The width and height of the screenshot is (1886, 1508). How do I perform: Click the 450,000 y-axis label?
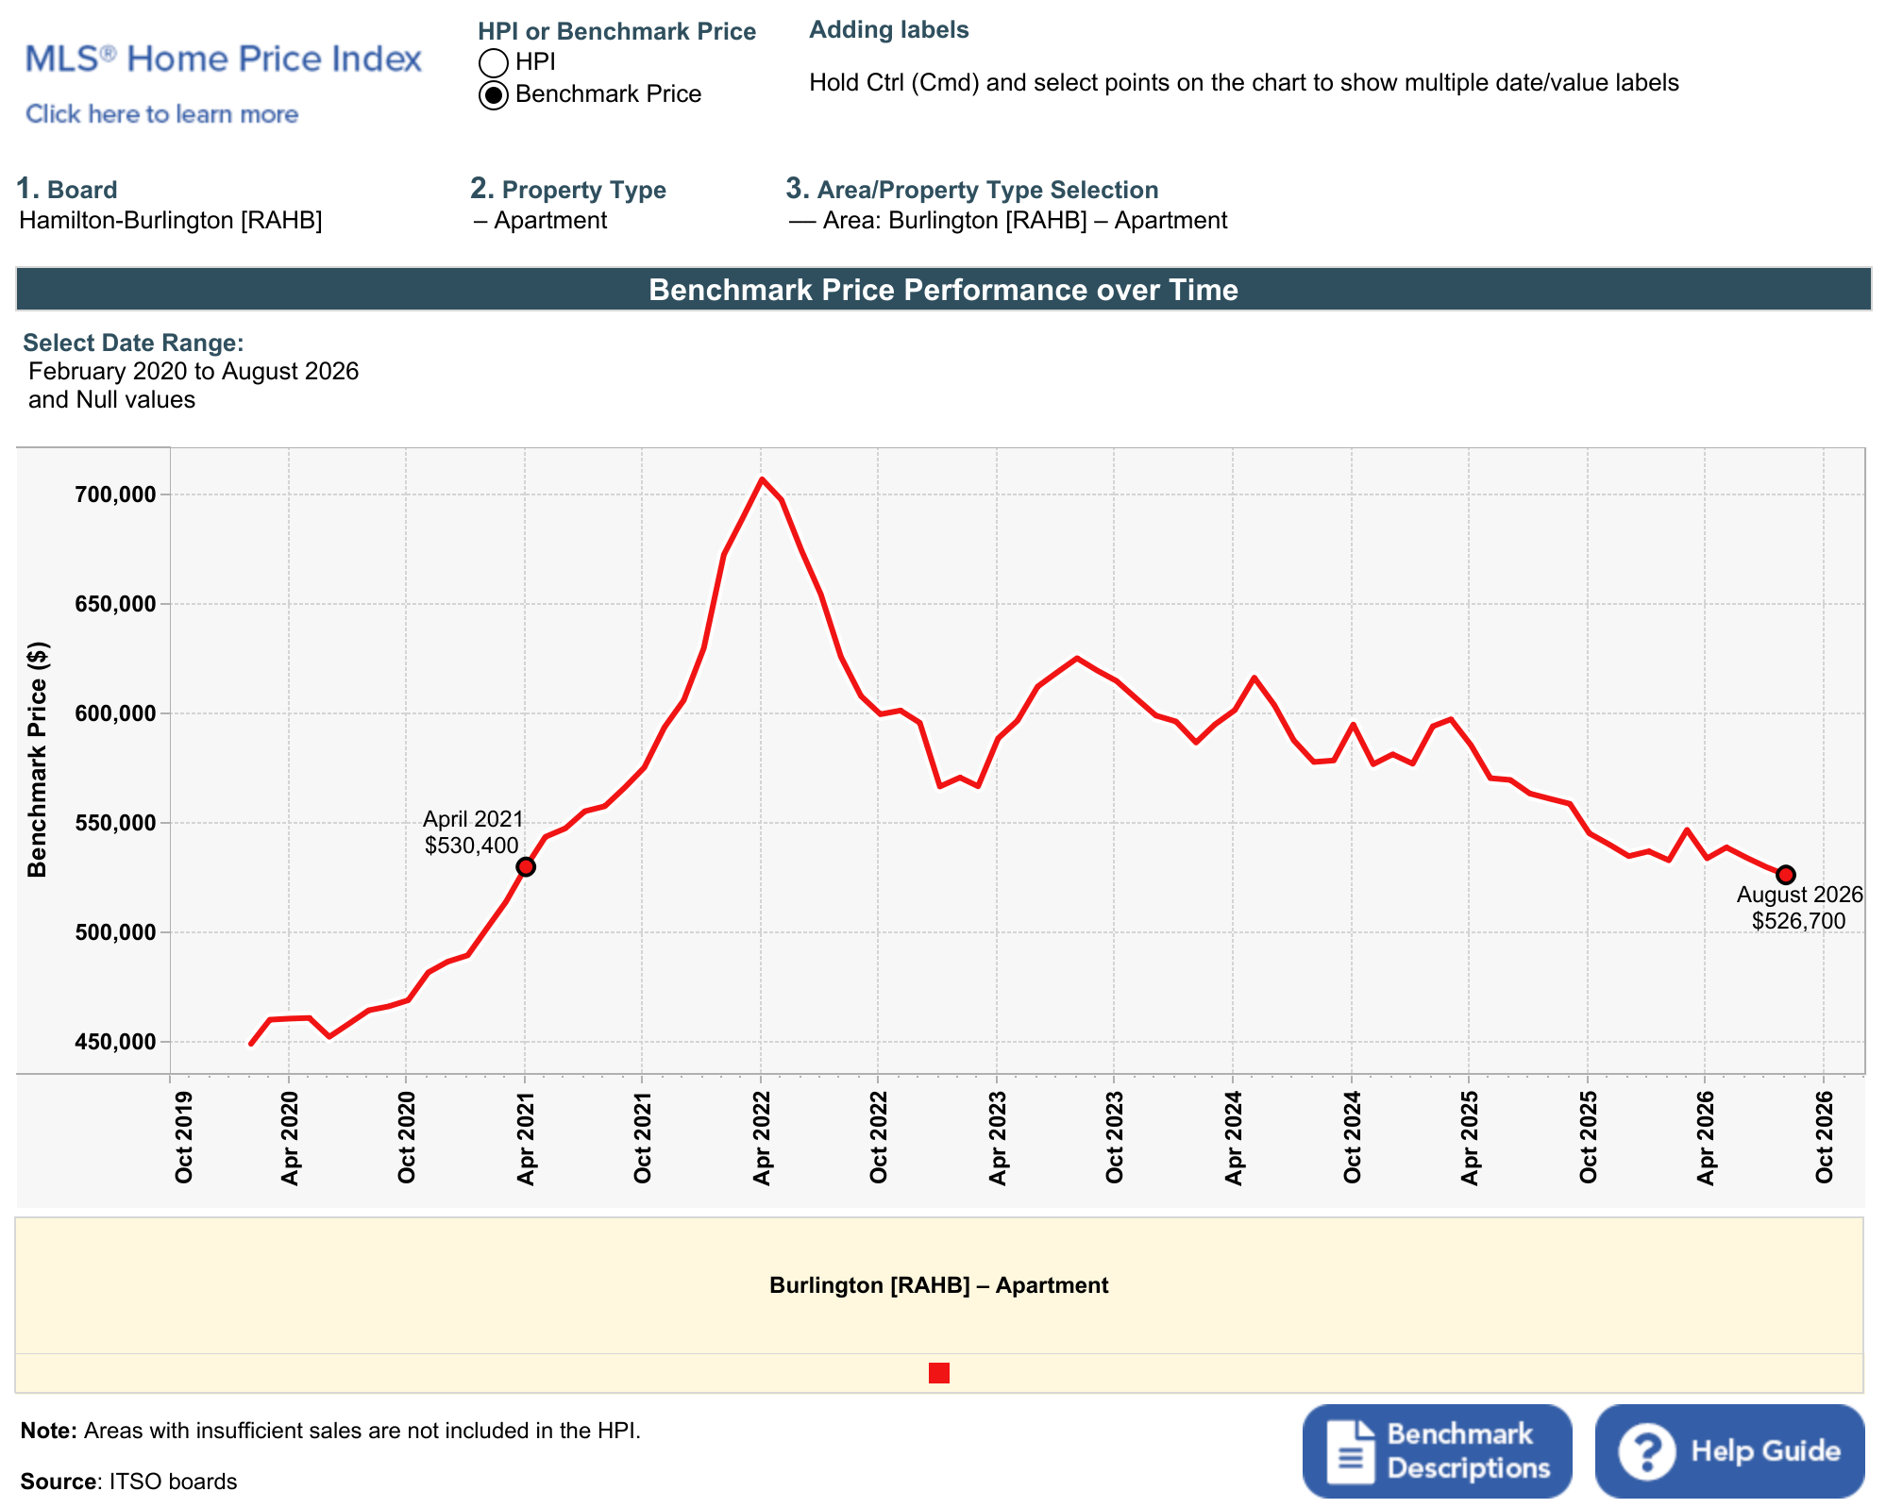tap(115, 1042)
